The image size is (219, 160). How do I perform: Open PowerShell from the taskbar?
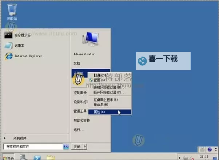[x=37, y=157]
